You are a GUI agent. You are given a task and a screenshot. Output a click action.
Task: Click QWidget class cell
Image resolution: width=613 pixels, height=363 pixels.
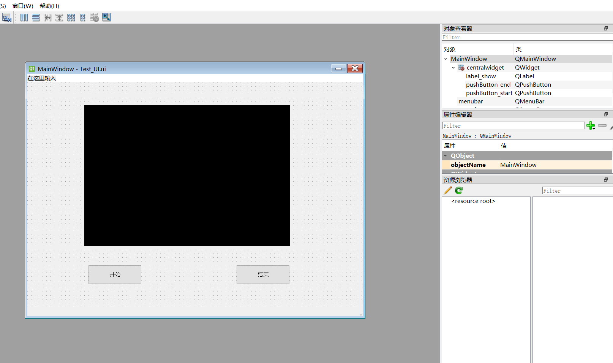527,68
